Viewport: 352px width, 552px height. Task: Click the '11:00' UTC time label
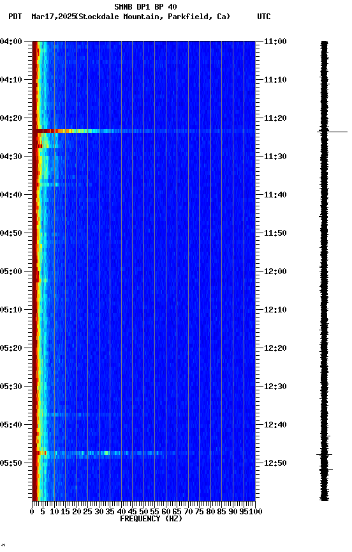pyautogui.click(x=275, y=42)
